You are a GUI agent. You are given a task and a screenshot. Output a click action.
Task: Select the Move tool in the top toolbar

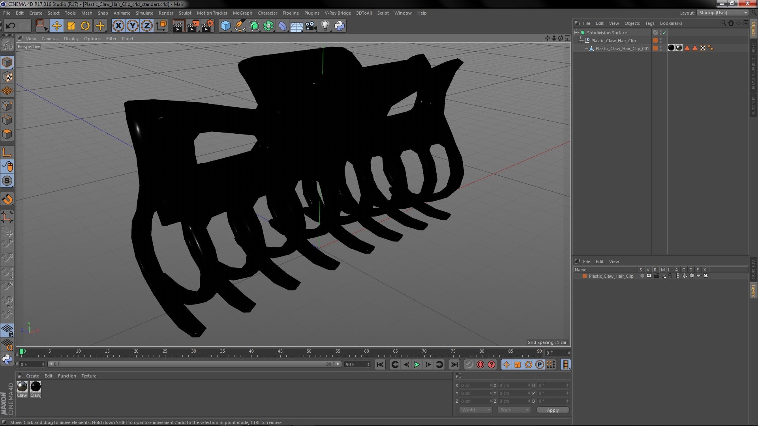[x=56, y=26]
